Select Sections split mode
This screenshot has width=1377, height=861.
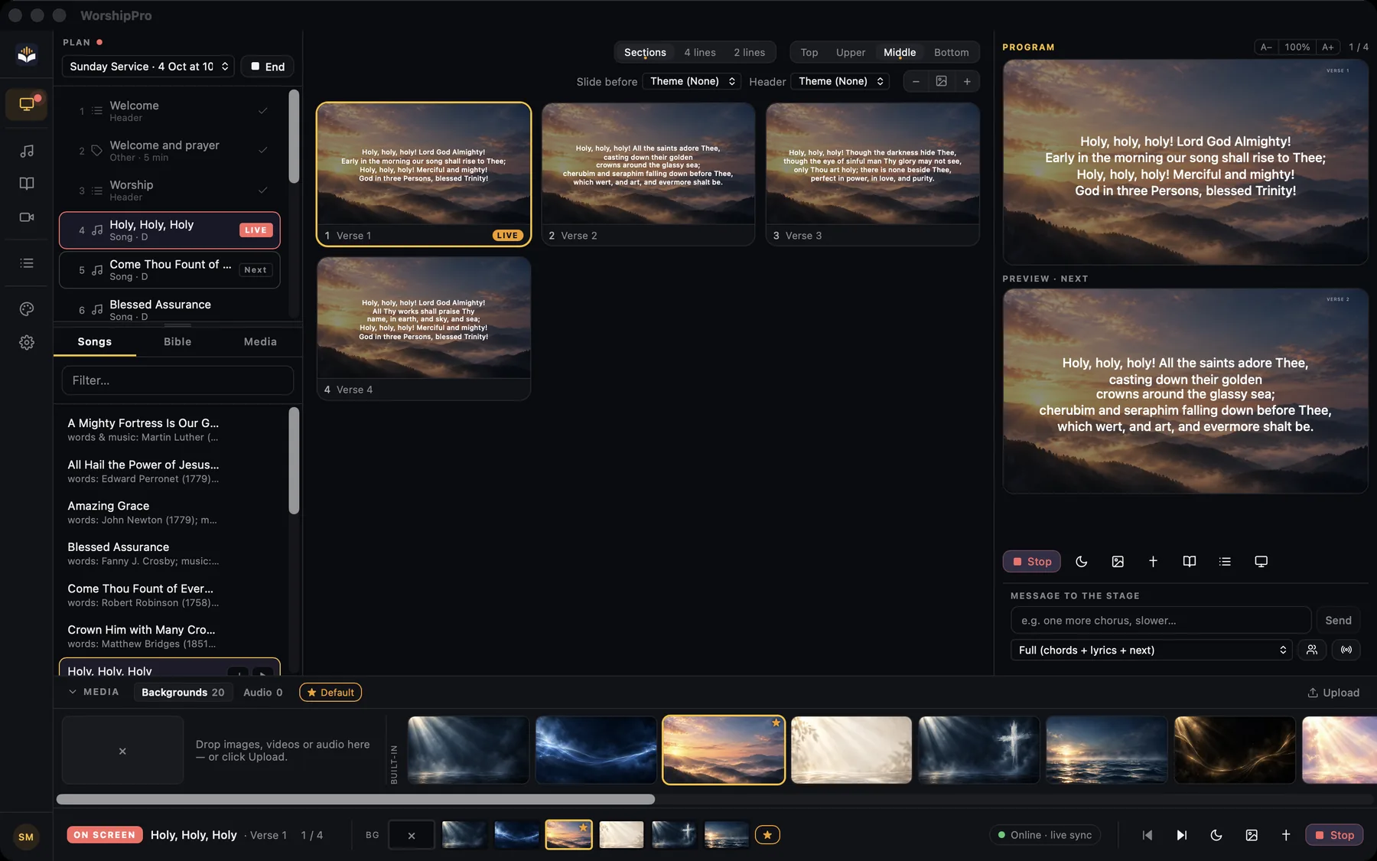(645, 52)
